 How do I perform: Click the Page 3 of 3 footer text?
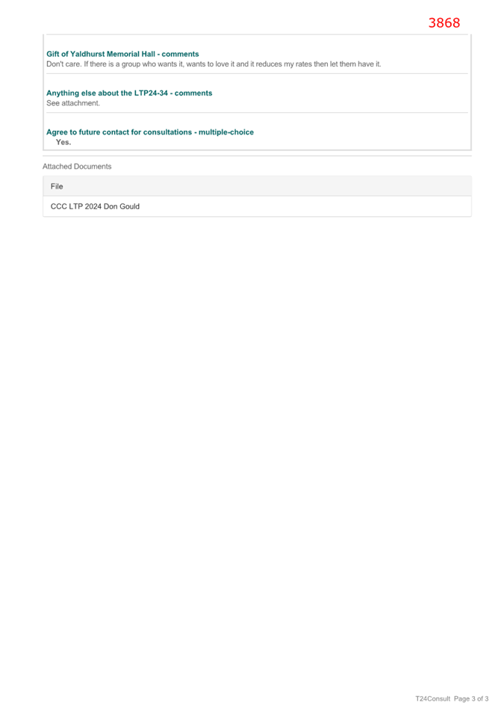(471, 698)
